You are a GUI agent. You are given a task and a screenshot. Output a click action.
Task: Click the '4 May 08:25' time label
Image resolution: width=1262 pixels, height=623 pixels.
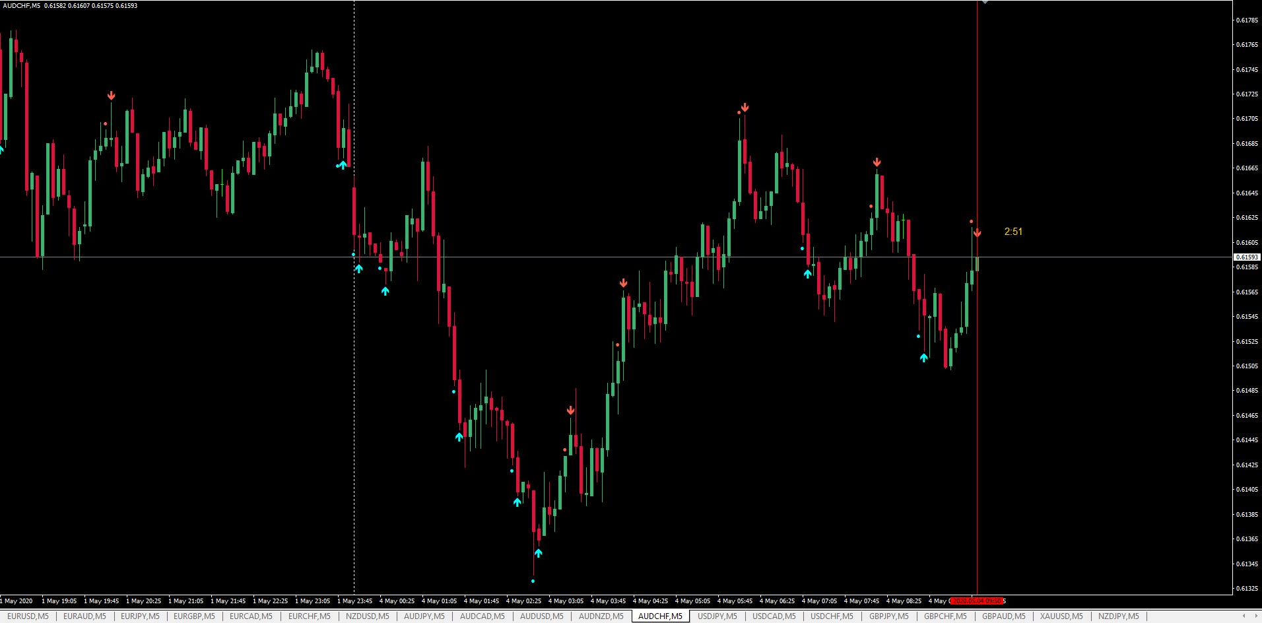coord(904,601)
